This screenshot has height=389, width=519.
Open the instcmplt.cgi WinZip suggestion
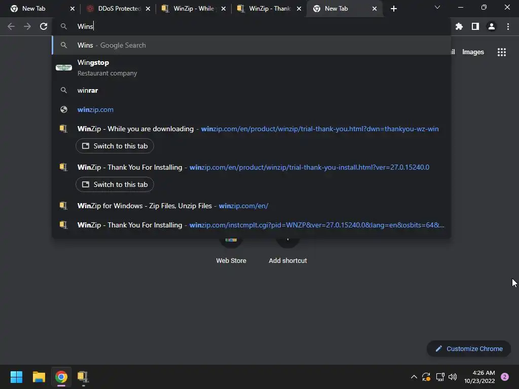pos(251,225)
